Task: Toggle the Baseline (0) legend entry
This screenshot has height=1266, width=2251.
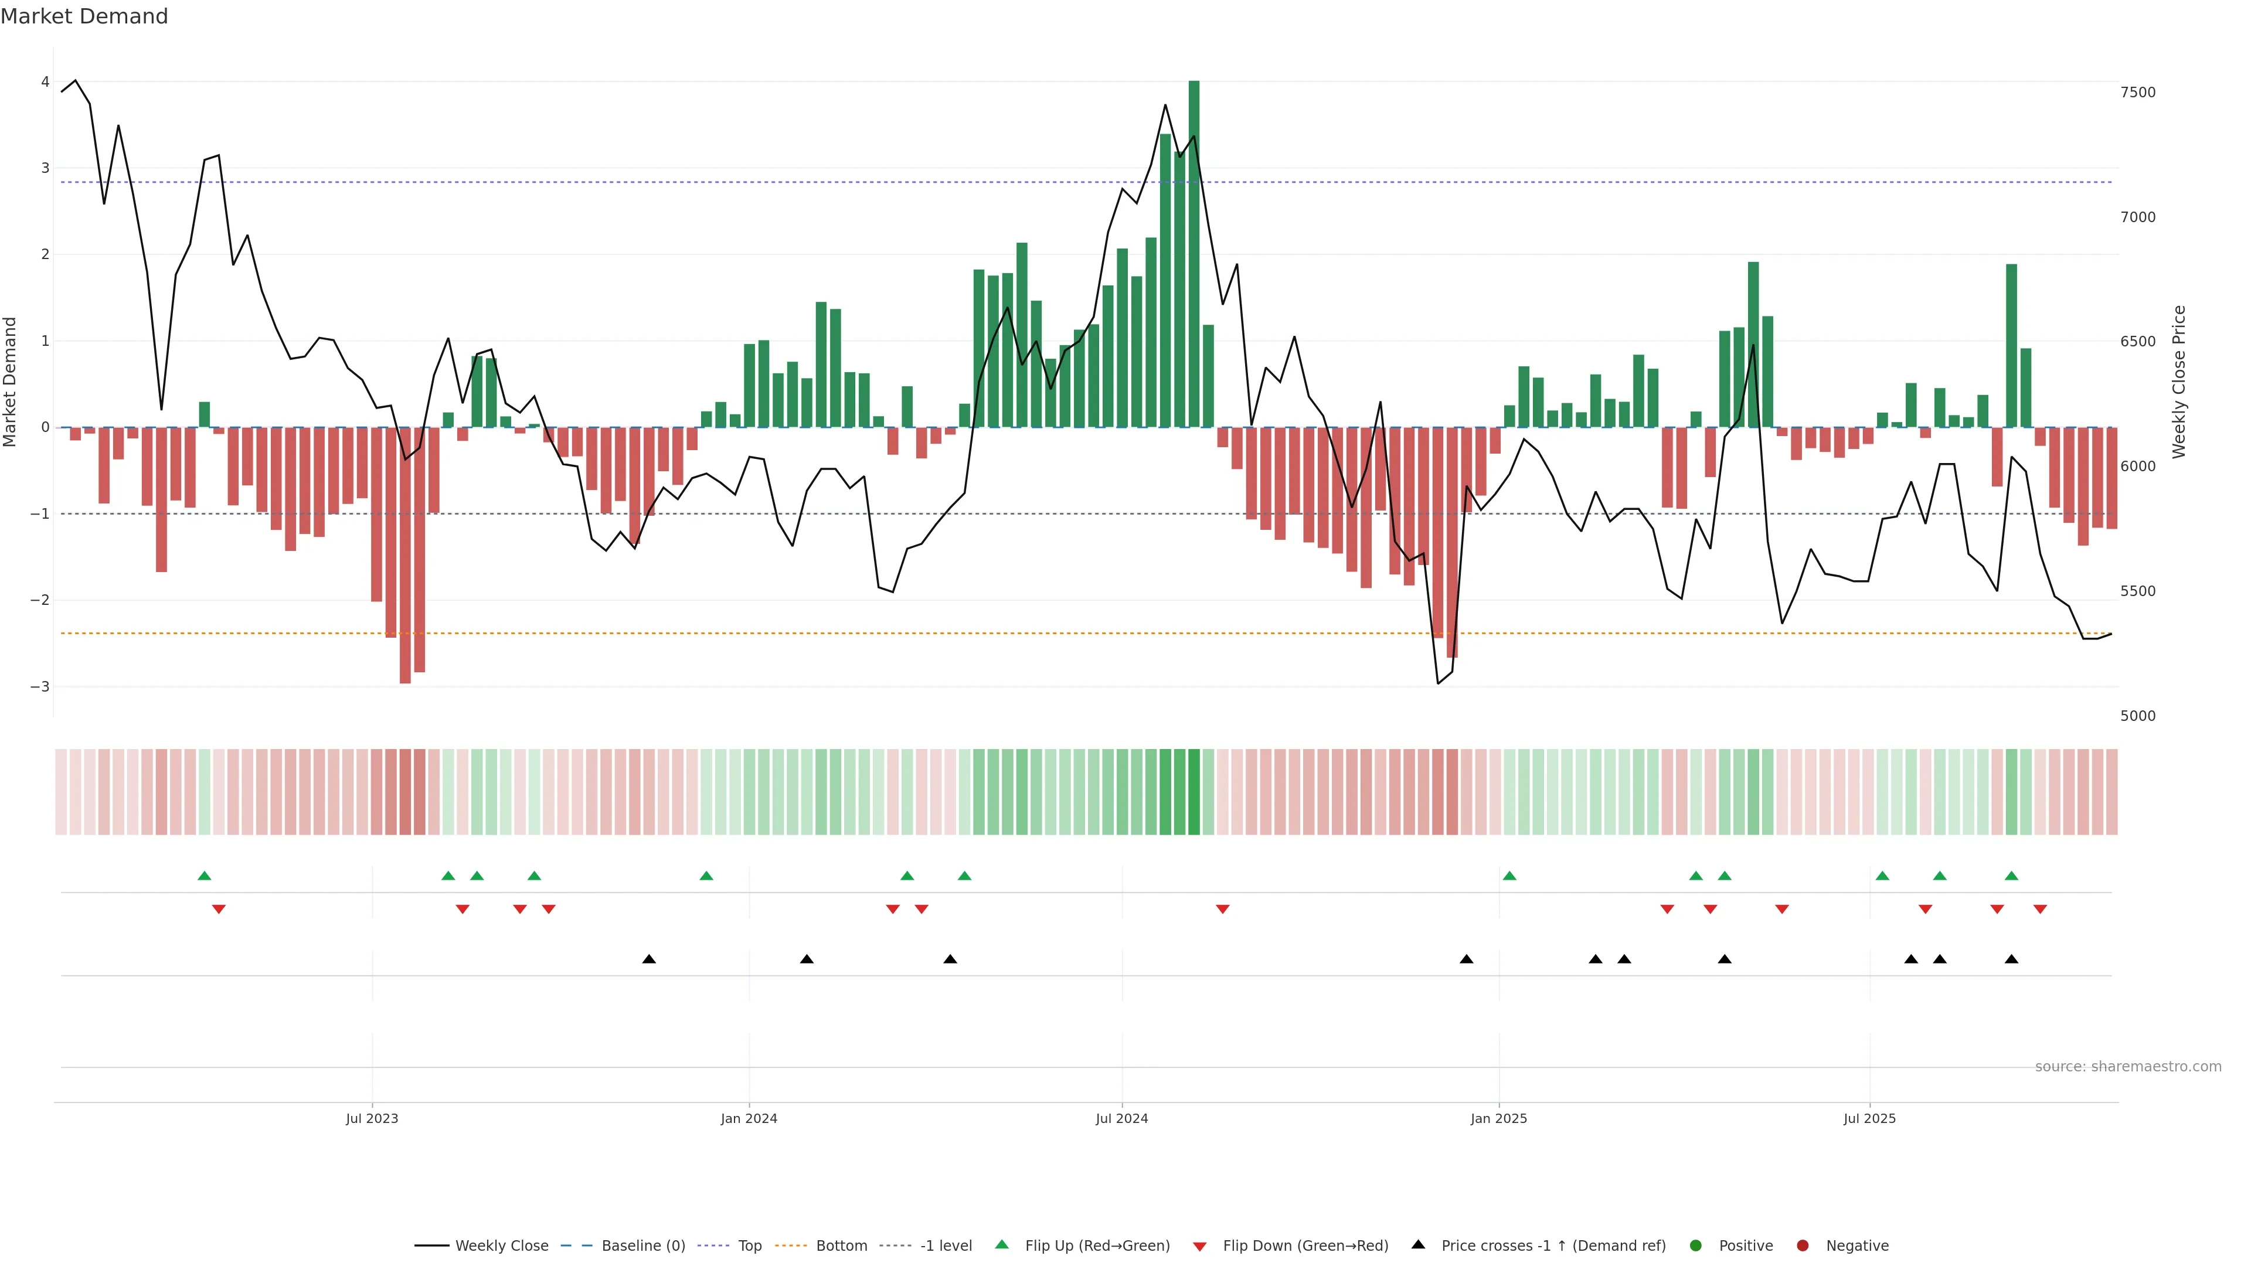Action: click(643, 1246)
